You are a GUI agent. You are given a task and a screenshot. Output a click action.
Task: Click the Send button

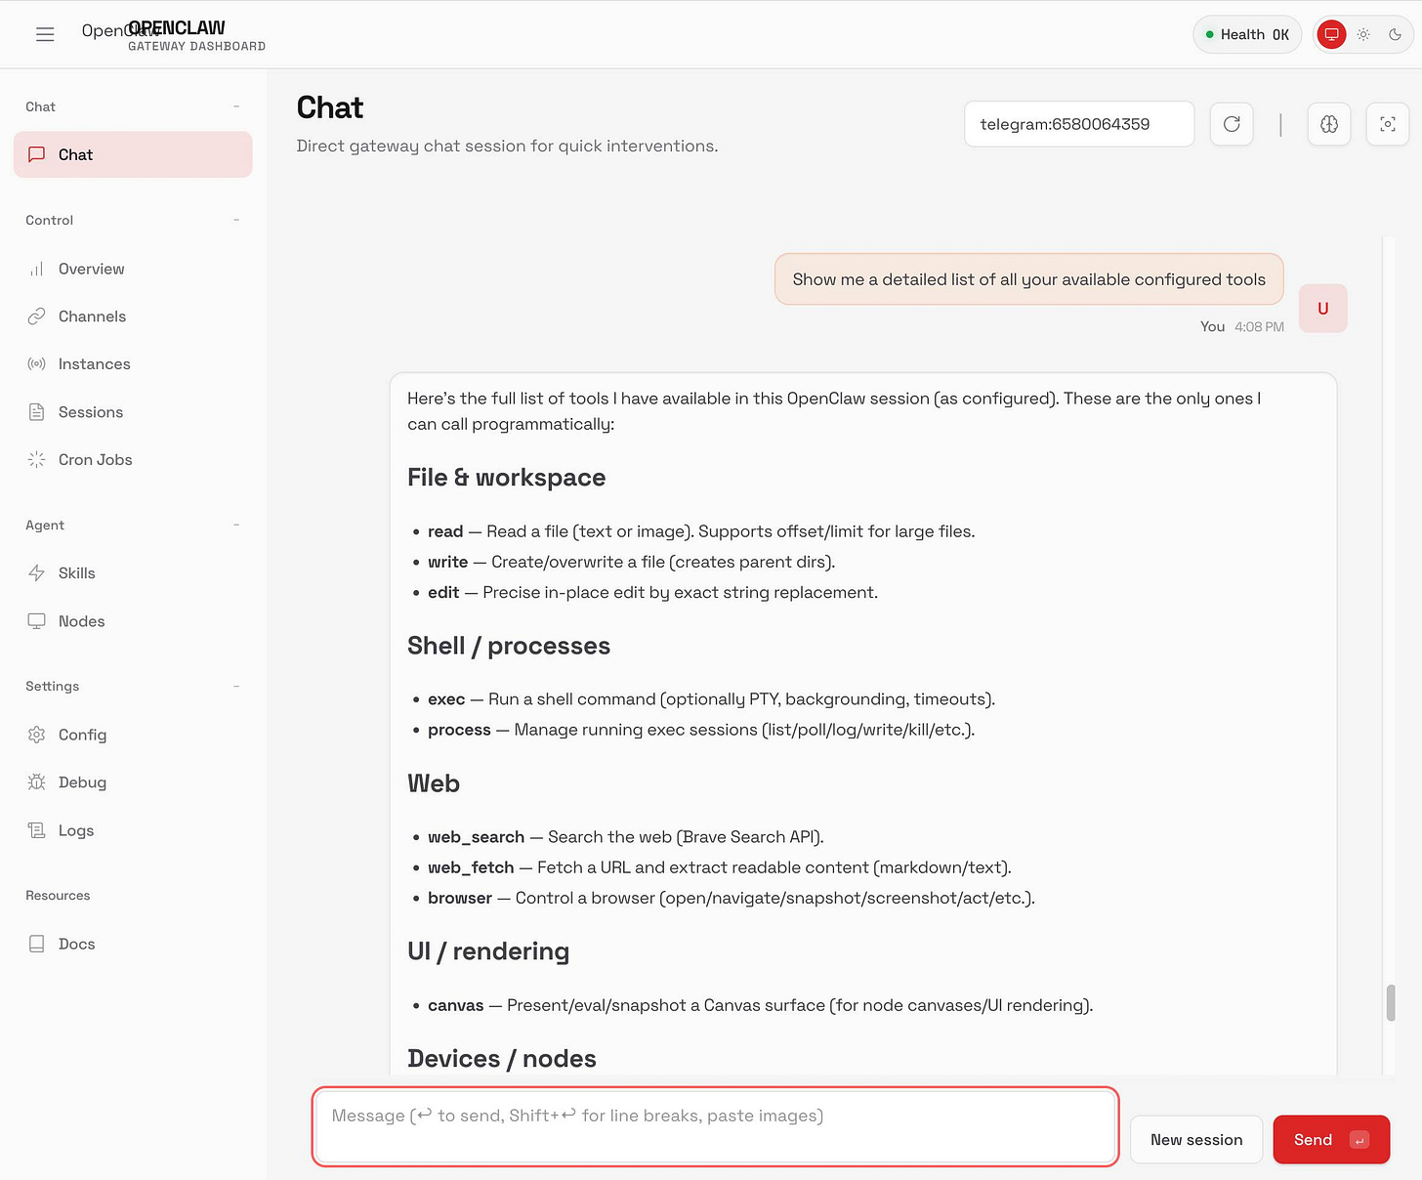point(1330,1139)
